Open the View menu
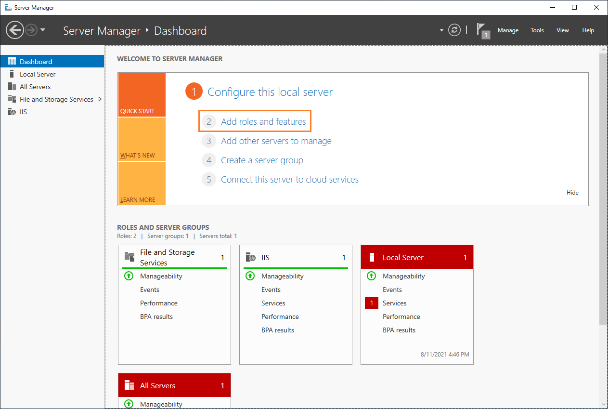608x409 pixels. [563, 30]
